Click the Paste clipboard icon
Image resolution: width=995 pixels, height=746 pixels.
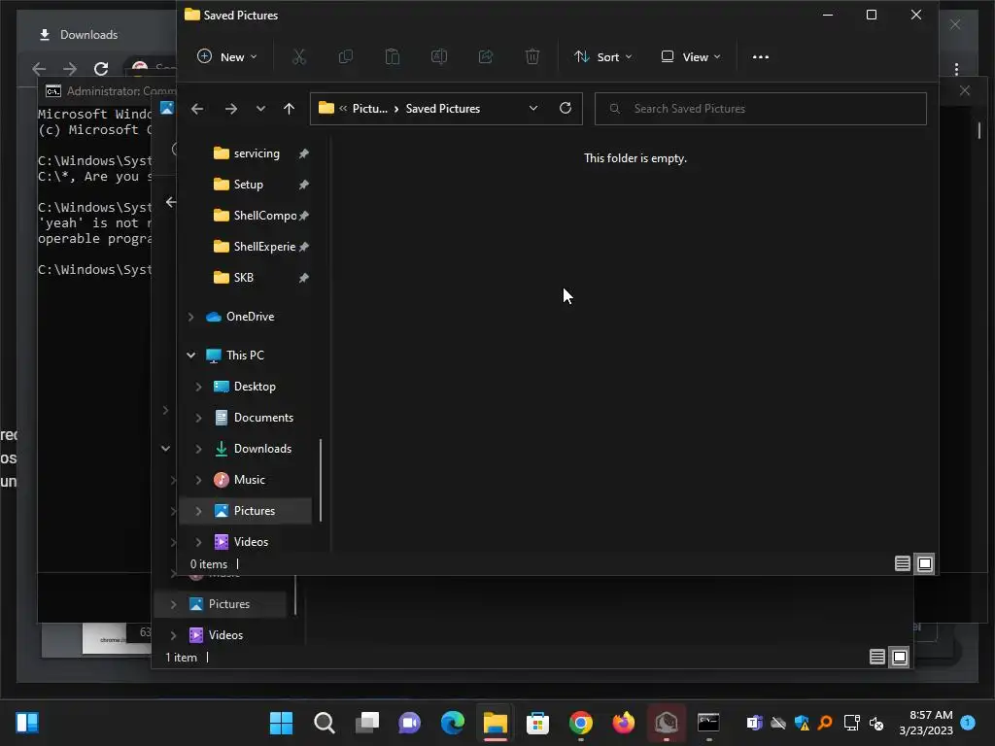tap(393, 57)
